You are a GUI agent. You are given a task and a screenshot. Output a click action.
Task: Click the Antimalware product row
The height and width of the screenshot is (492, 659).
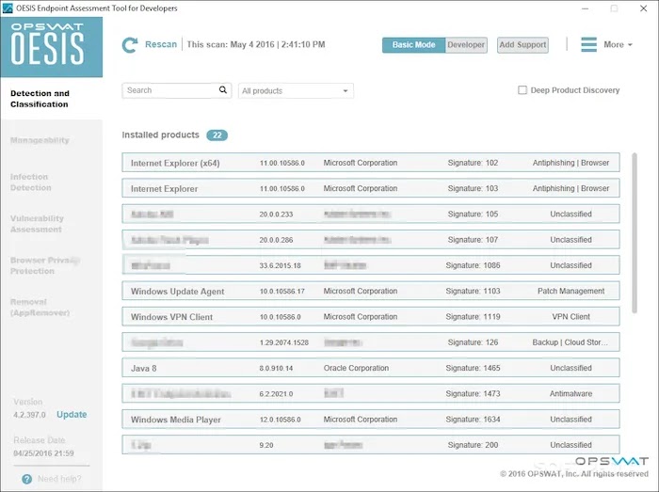371,393
